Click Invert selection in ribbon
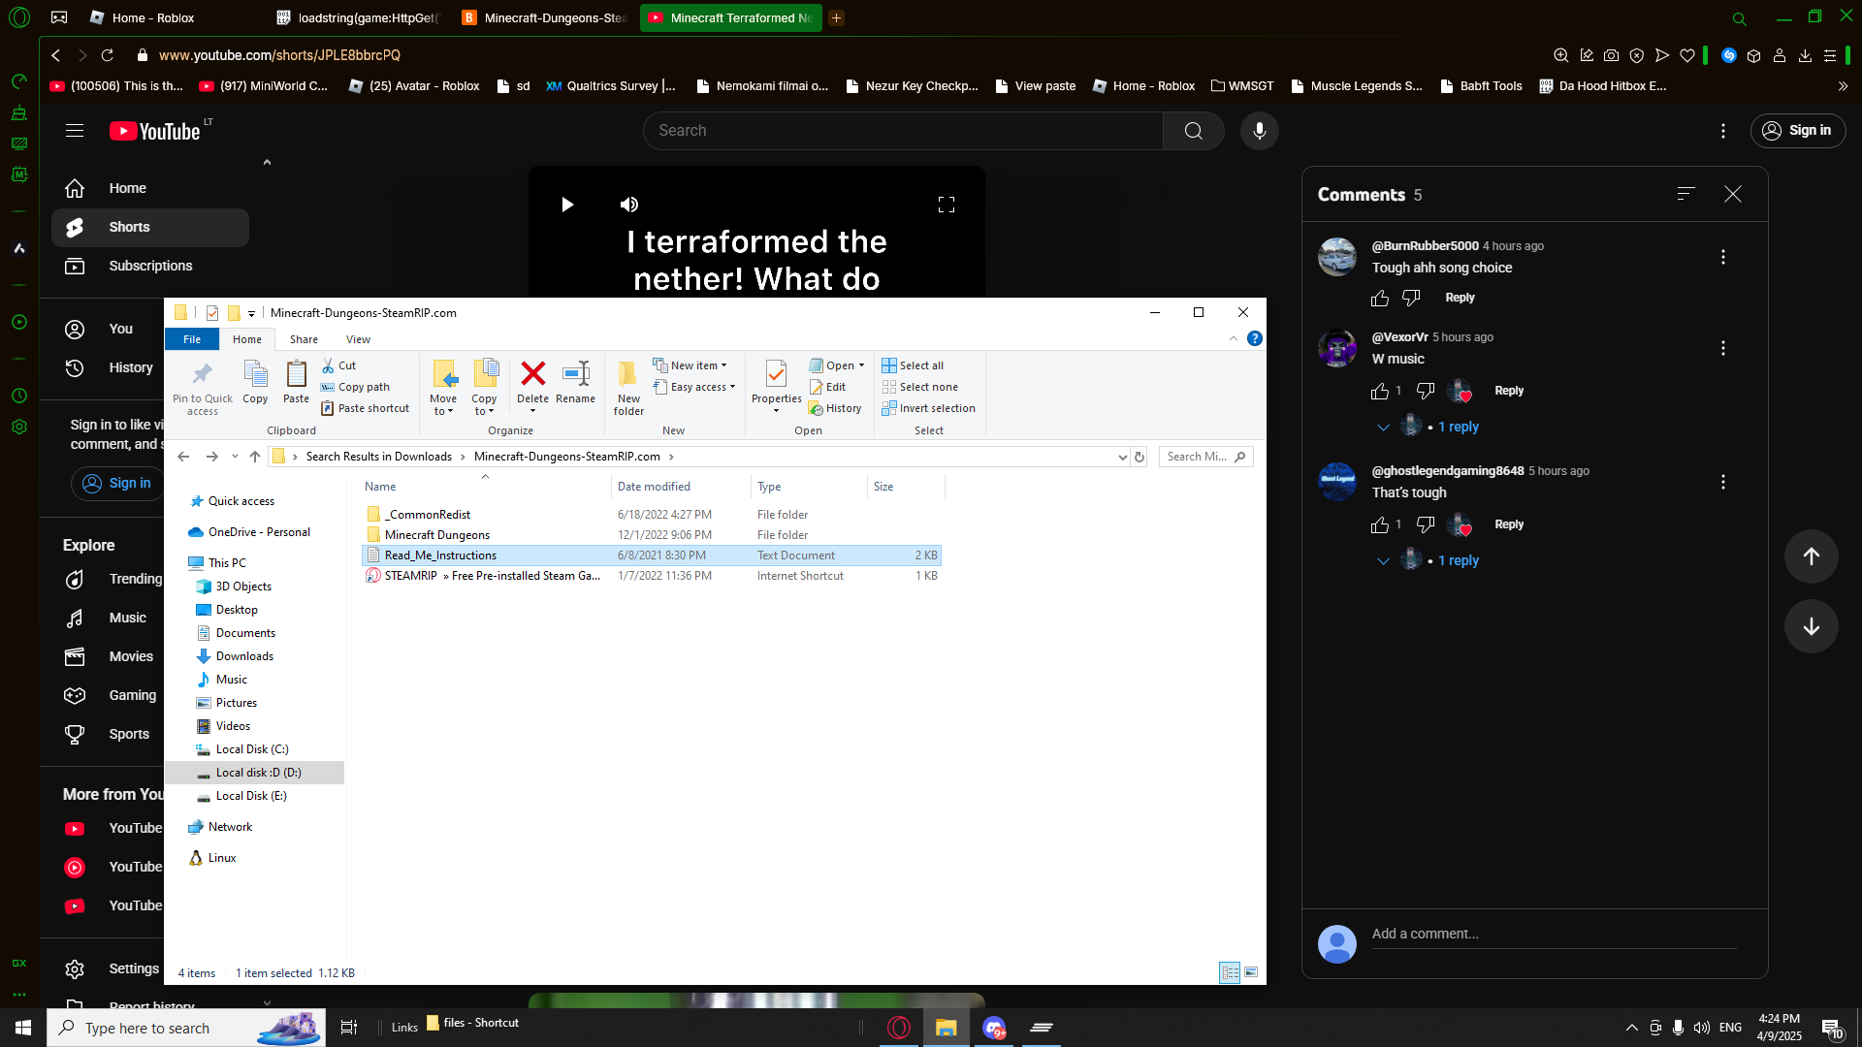The width and height of the screenshot is (1862, 1047). tap(928, 408)
